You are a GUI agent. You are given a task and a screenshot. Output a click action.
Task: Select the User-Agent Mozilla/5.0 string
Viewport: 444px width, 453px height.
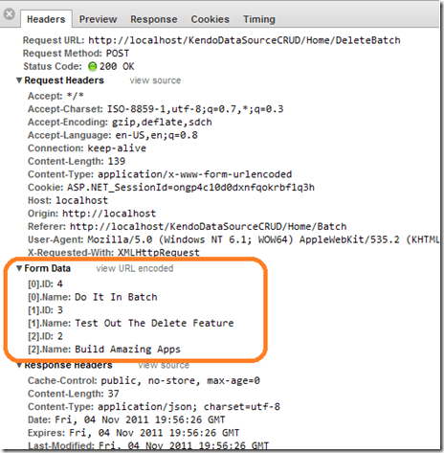263,239
